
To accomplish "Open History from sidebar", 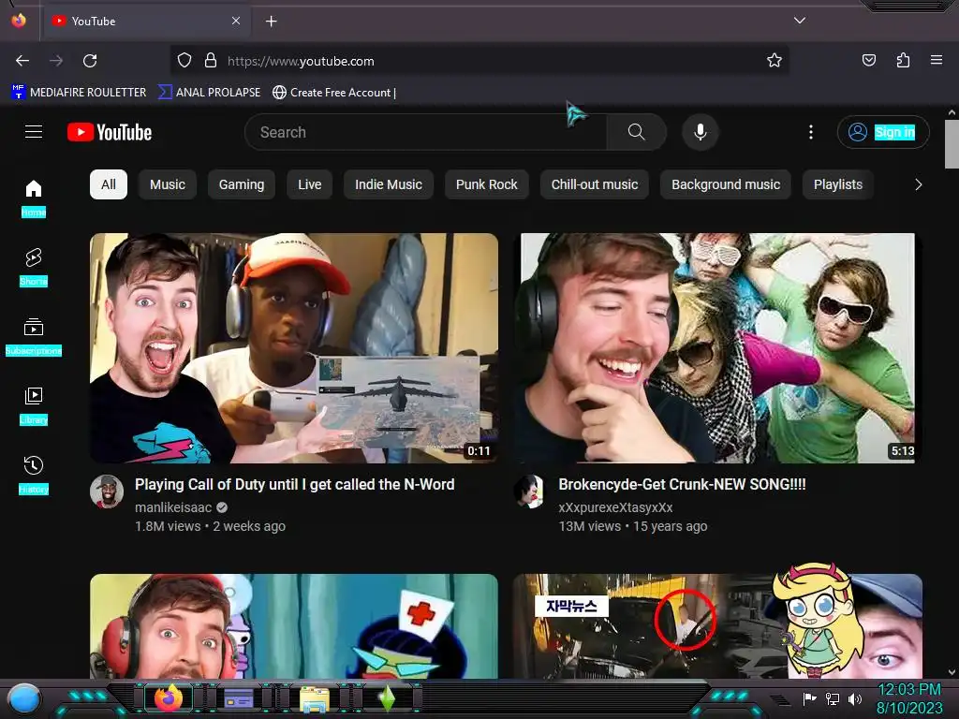I will coord(34,475).
